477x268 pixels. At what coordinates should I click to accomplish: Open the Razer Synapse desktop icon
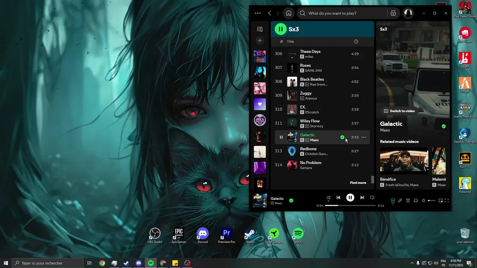[274, 236]
